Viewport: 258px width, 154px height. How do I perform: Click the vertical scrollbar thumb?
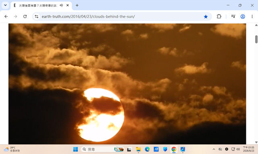point(256,39)
